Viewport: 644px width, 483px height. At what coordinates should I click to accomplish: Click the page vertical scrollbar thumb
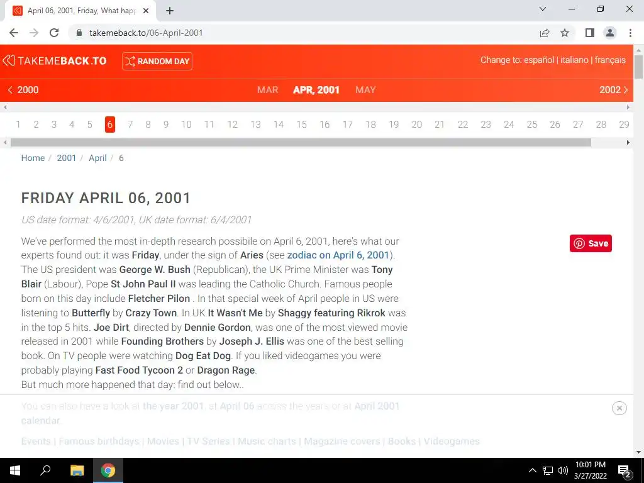click(x=638, y=67)
